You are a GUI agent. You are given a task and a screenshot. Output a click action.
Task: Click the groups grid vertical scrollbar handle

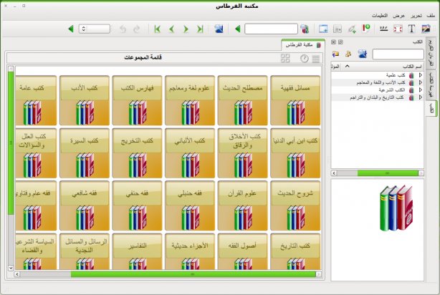point(11,143)
